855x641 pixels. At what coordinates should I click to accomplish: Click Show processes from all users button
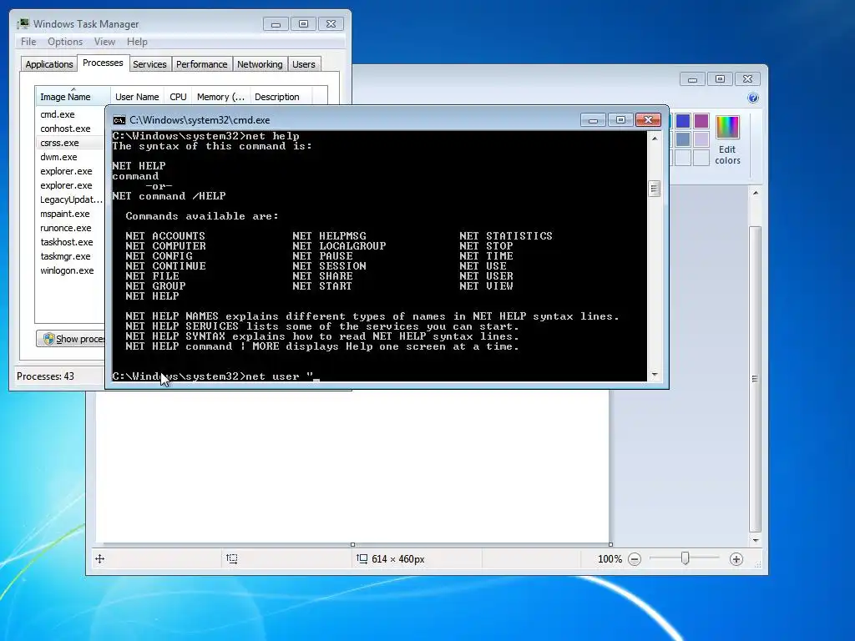tap(71, 339)
